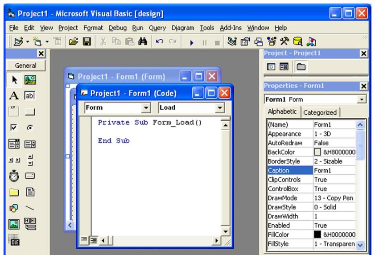Click the Undo toolbar arrow
Screen dimensions: 375x255
(160, 41)
